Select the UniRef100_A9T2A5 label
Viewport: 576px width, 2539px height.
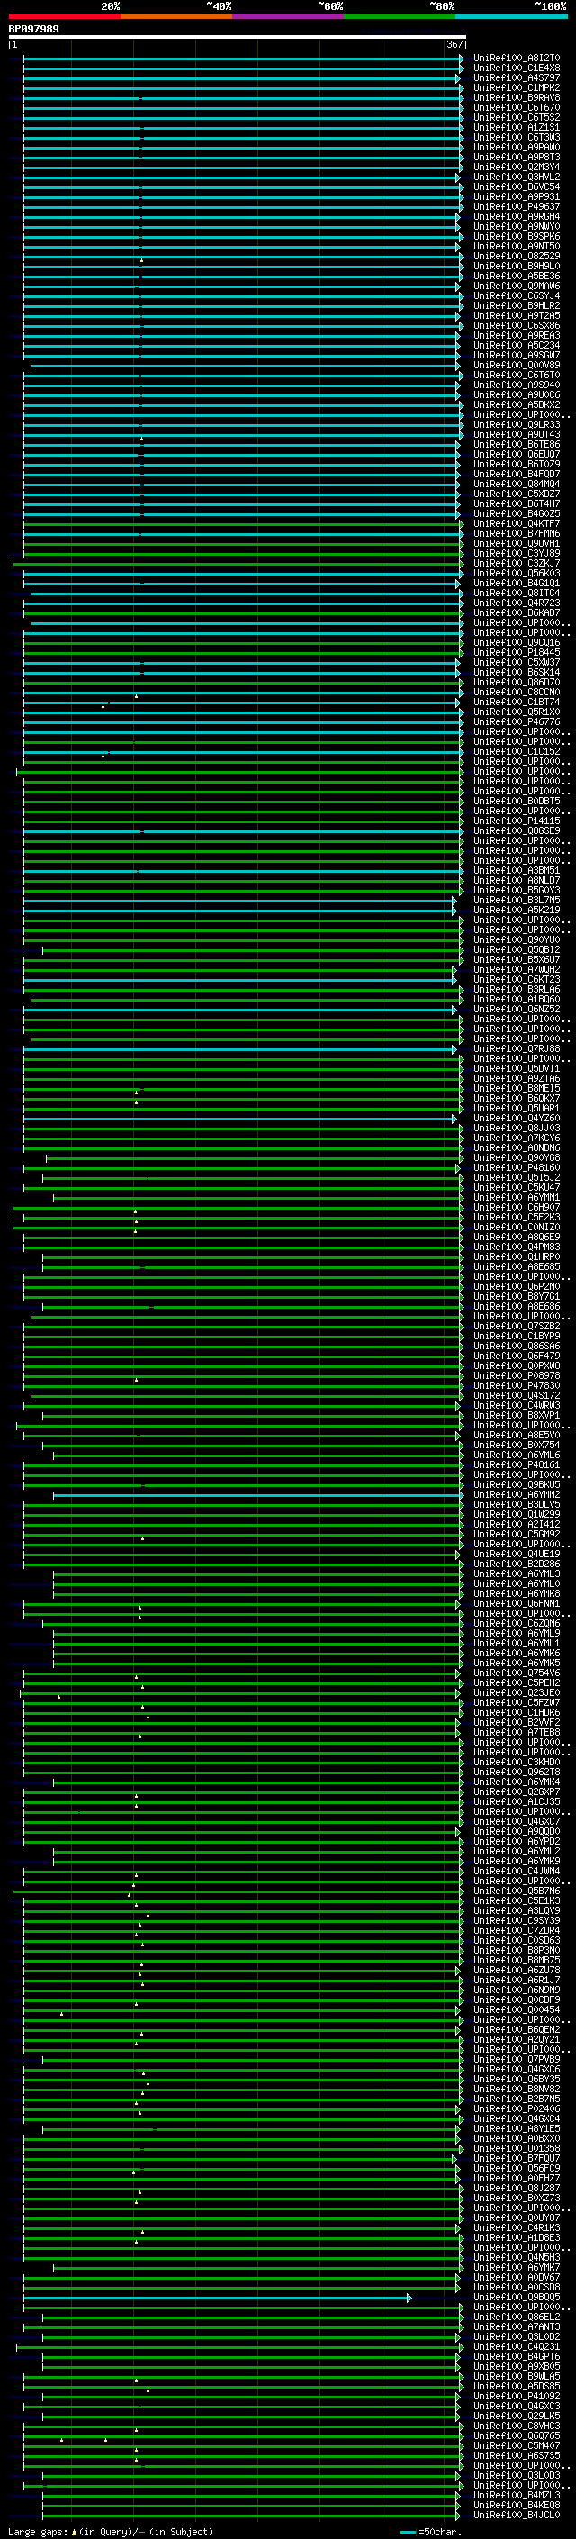coord(517,315)
